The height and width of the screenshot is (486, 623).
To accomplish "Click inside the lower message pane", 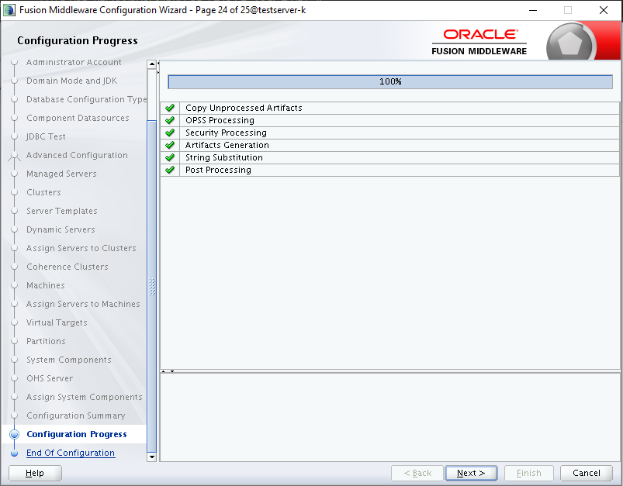I will coord(389,417).
